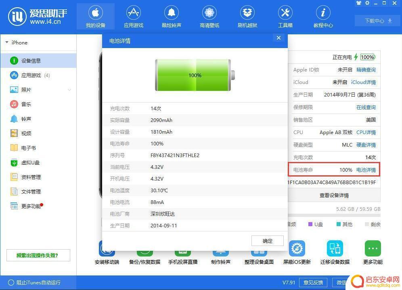Click the 资料管理 sidebar icon
The image size is (402, 290).
tap(14, 177)
